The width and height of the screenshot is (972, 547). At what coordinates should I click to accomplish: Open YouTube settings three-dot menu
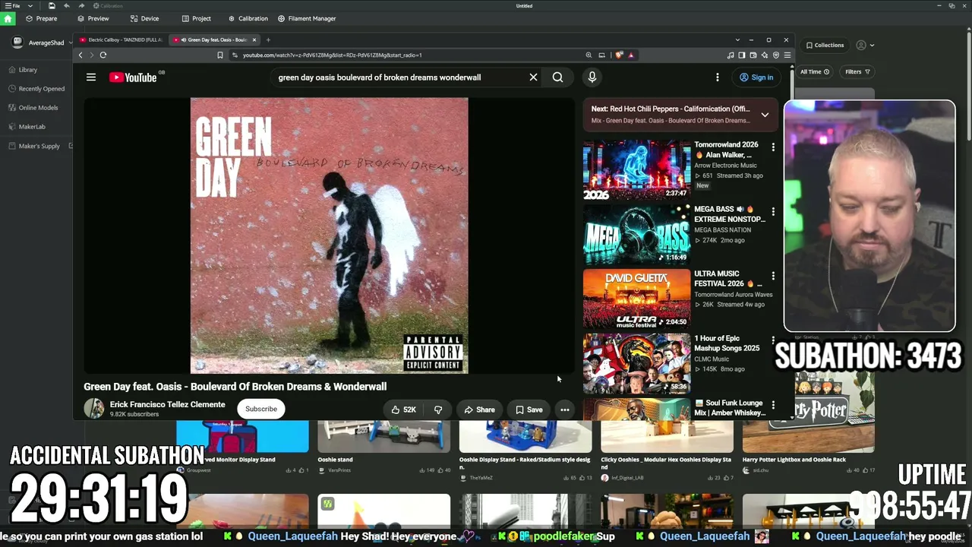[x=718, y=77]
